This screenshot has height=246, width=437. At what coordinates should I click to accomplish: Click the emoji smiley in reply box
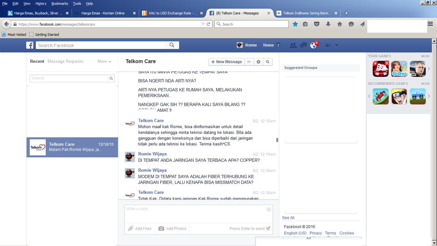(x=269, y=209)
